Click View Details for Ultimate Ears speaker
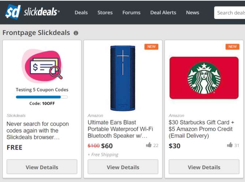Viewport: 245px width, 182px height. click(123, 167)
